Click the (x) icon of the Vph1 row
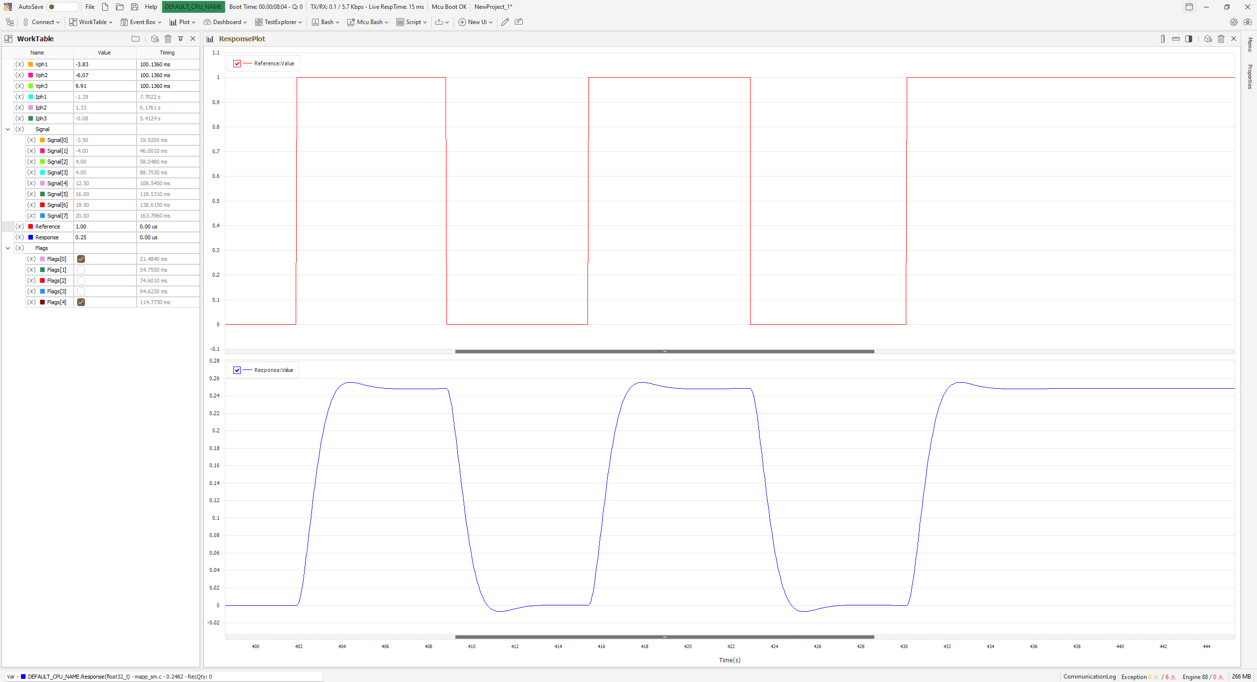The image size is (1257, 682). [20, 64]
